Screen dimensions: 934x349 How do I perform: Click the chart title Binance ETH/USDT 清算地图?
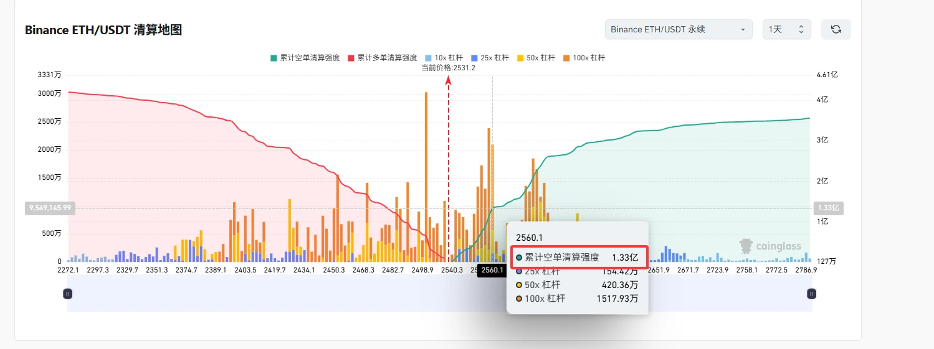click(x=103, y=30)
